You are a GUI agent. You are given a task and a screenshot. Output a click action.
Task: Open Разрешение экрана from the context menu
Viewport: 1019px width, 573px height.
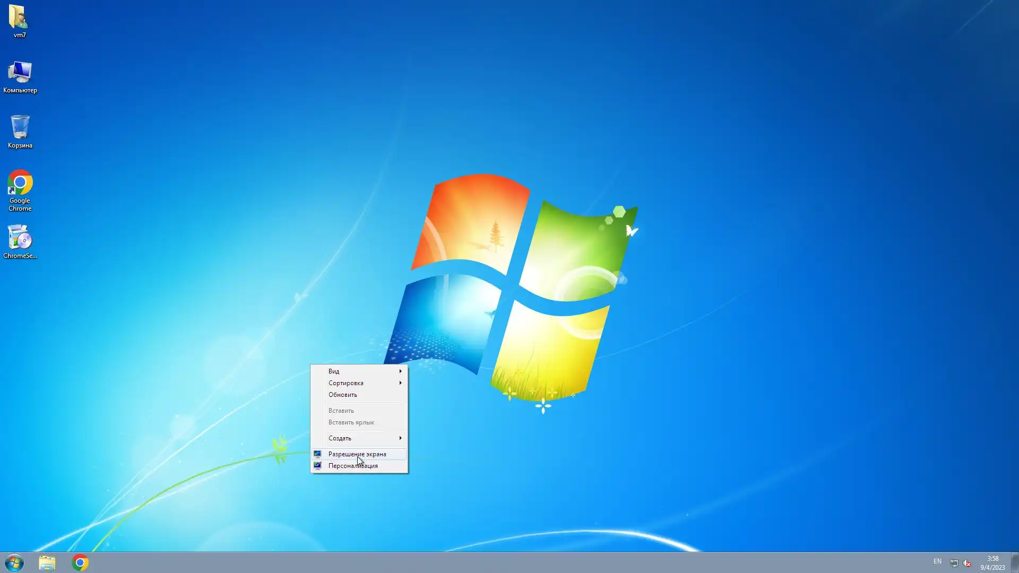(x=357, y=454)
